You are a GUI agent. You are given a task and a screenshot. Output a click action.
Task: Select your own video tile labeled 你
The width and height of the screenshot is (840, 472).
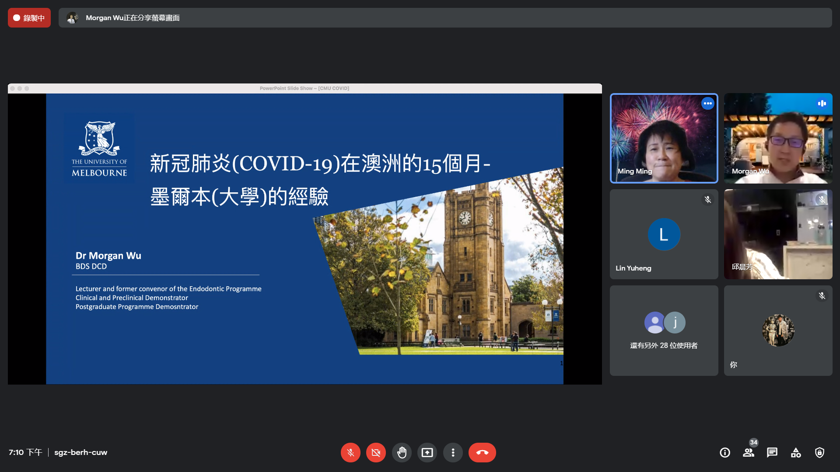(778, 330)
